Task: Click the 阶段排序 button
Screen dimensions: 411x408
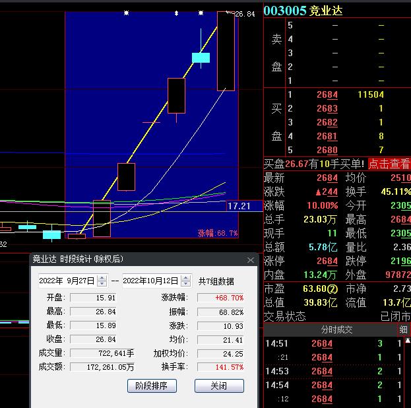Action: click(152, 386)
